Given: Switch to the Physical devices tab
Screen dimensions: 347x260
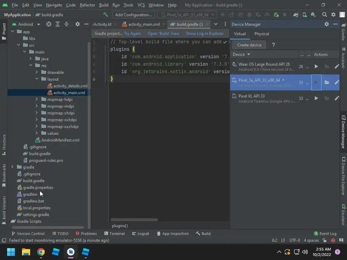Looking at the screenshot, I should (262, 34).
